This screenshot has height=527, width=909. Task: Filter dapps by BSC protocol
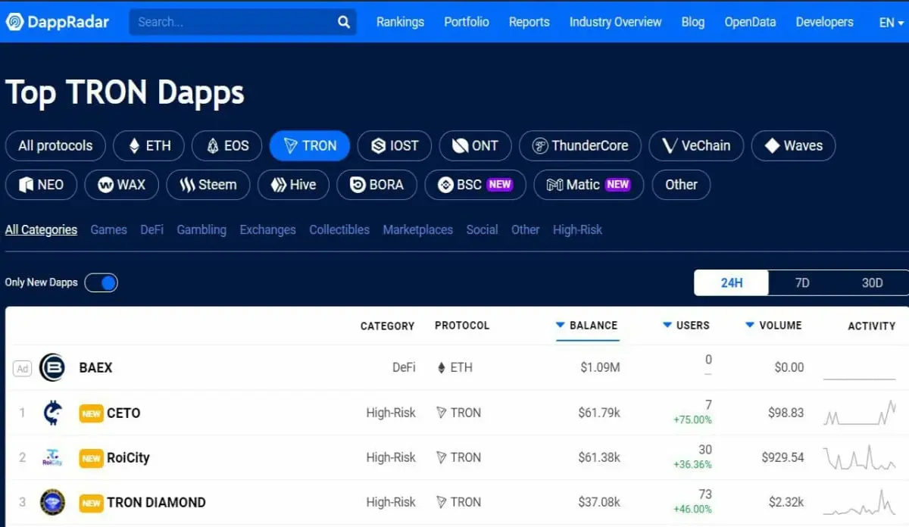point(475,184)
